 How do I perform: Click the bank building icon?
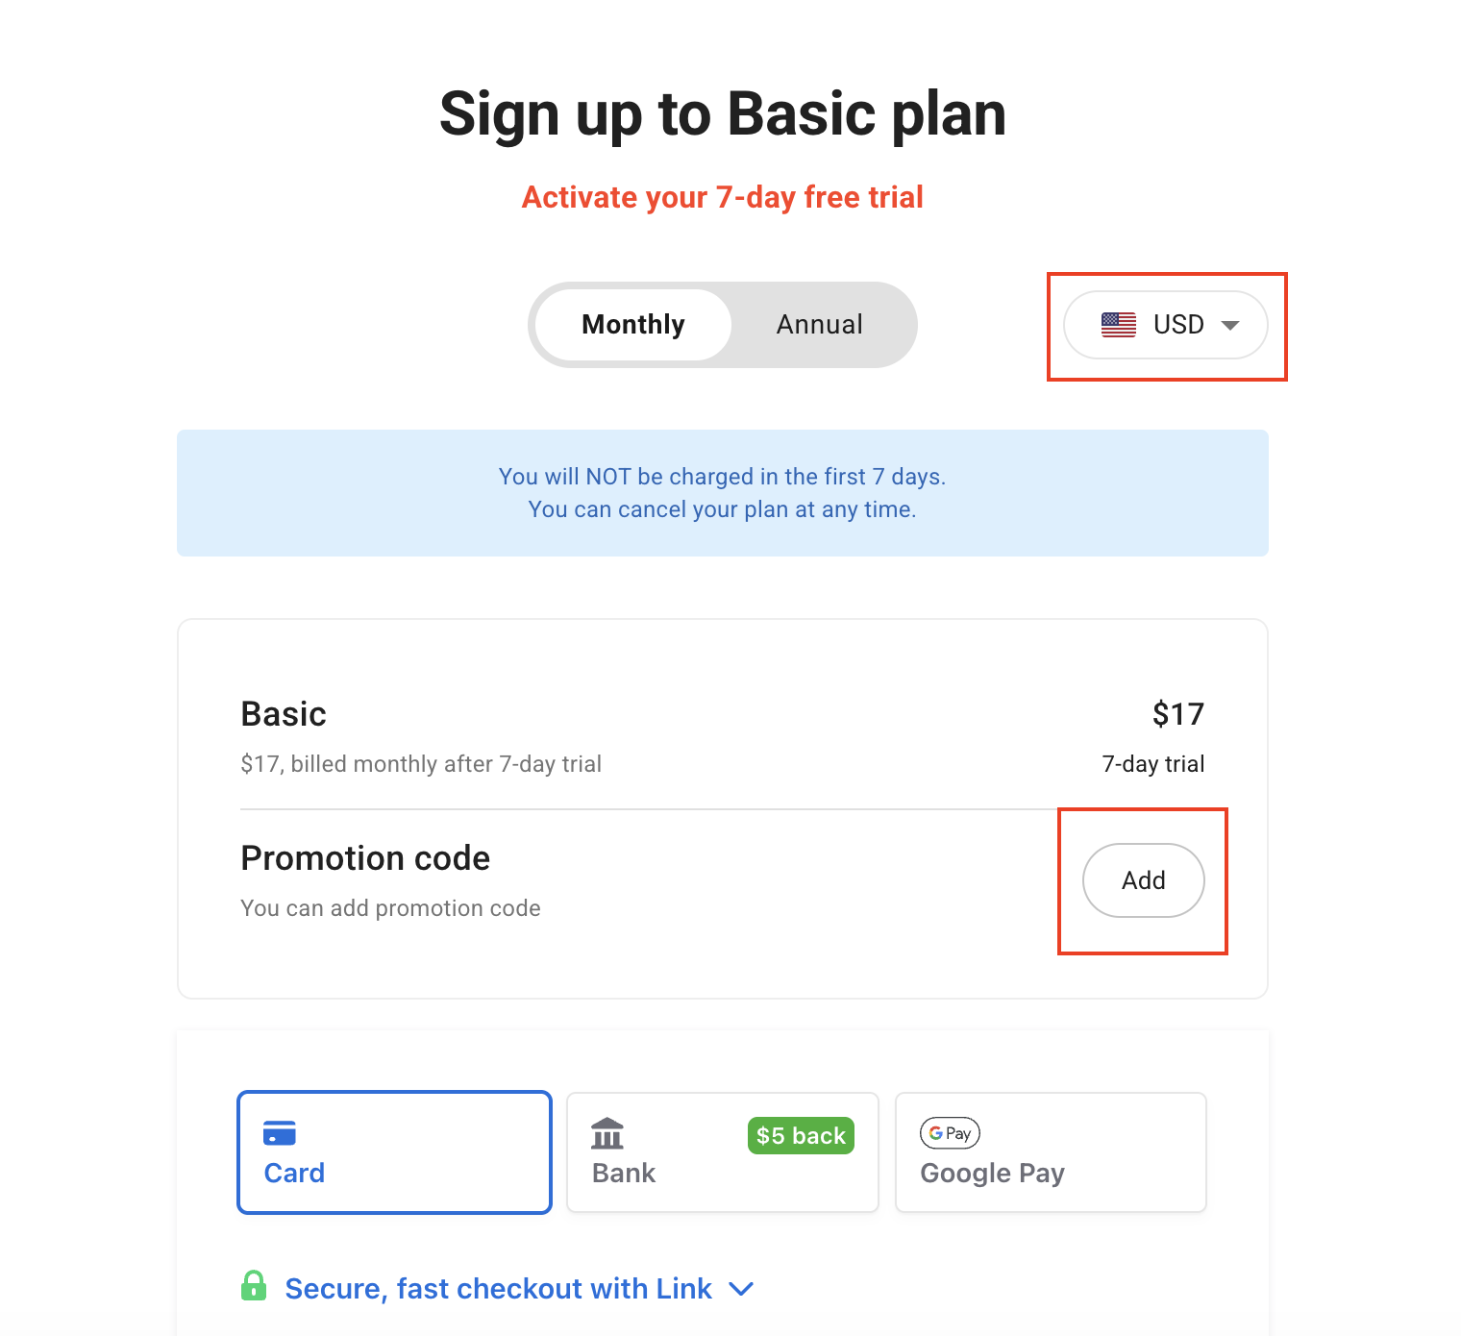point(607,1134)
